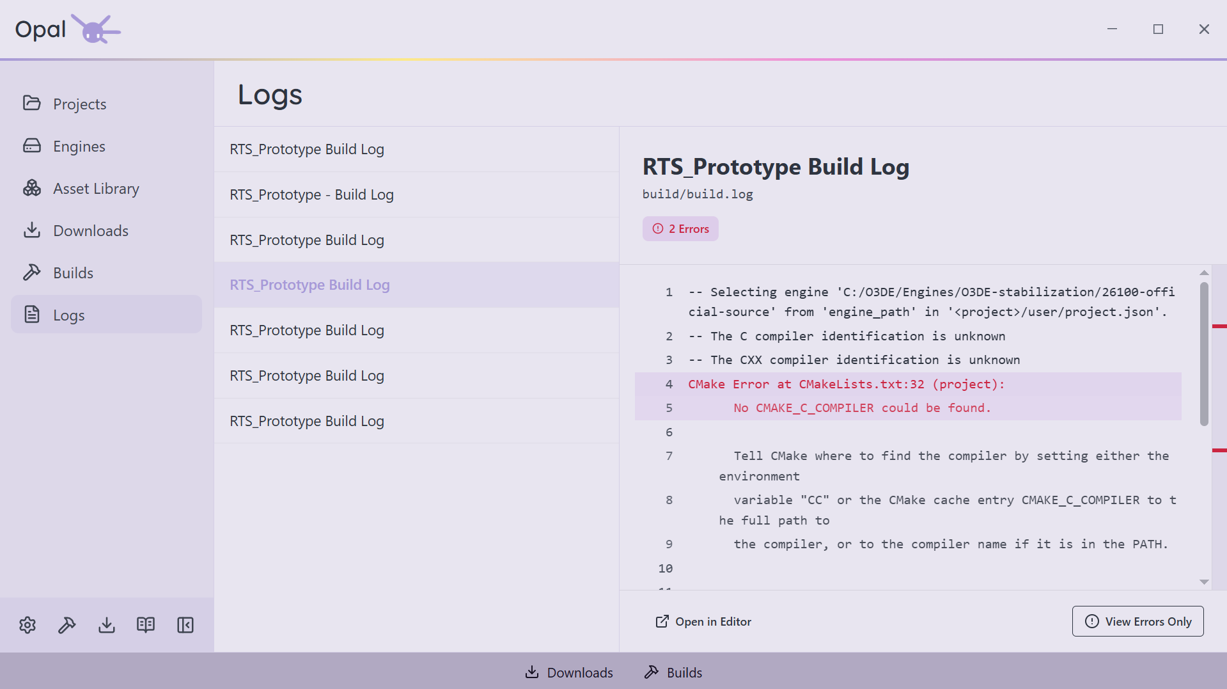Screen dimensions: 1227x689
Task: Open the settings gear icon in sidebar footer
Action: [x=27, y=625]
